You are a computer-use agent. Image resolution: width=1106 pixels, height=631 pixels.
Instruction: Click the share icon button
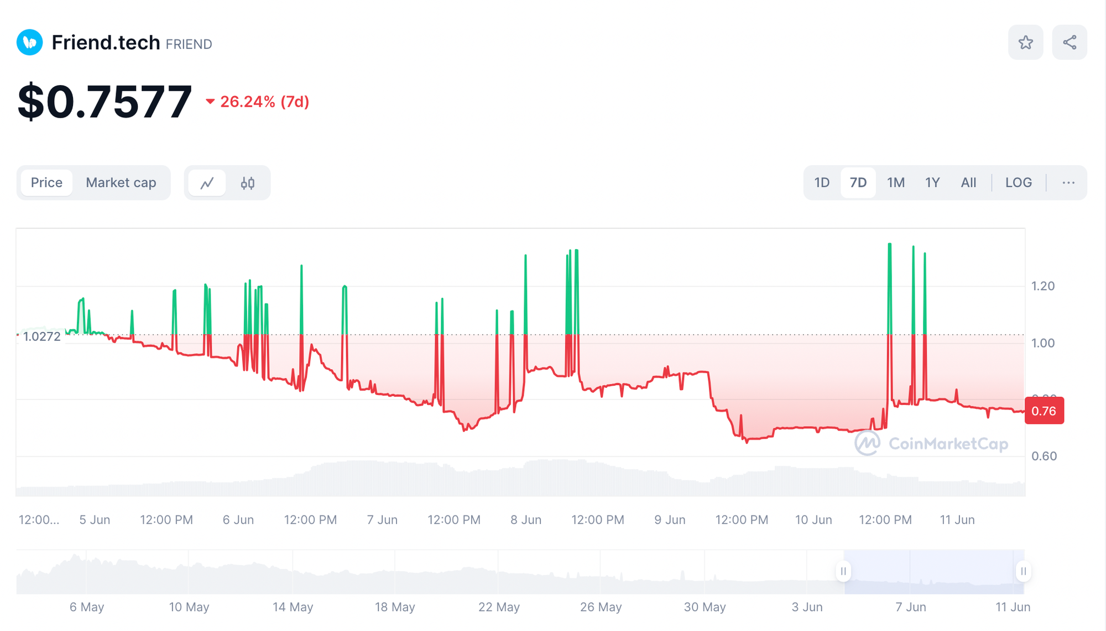click(1069, 43)
